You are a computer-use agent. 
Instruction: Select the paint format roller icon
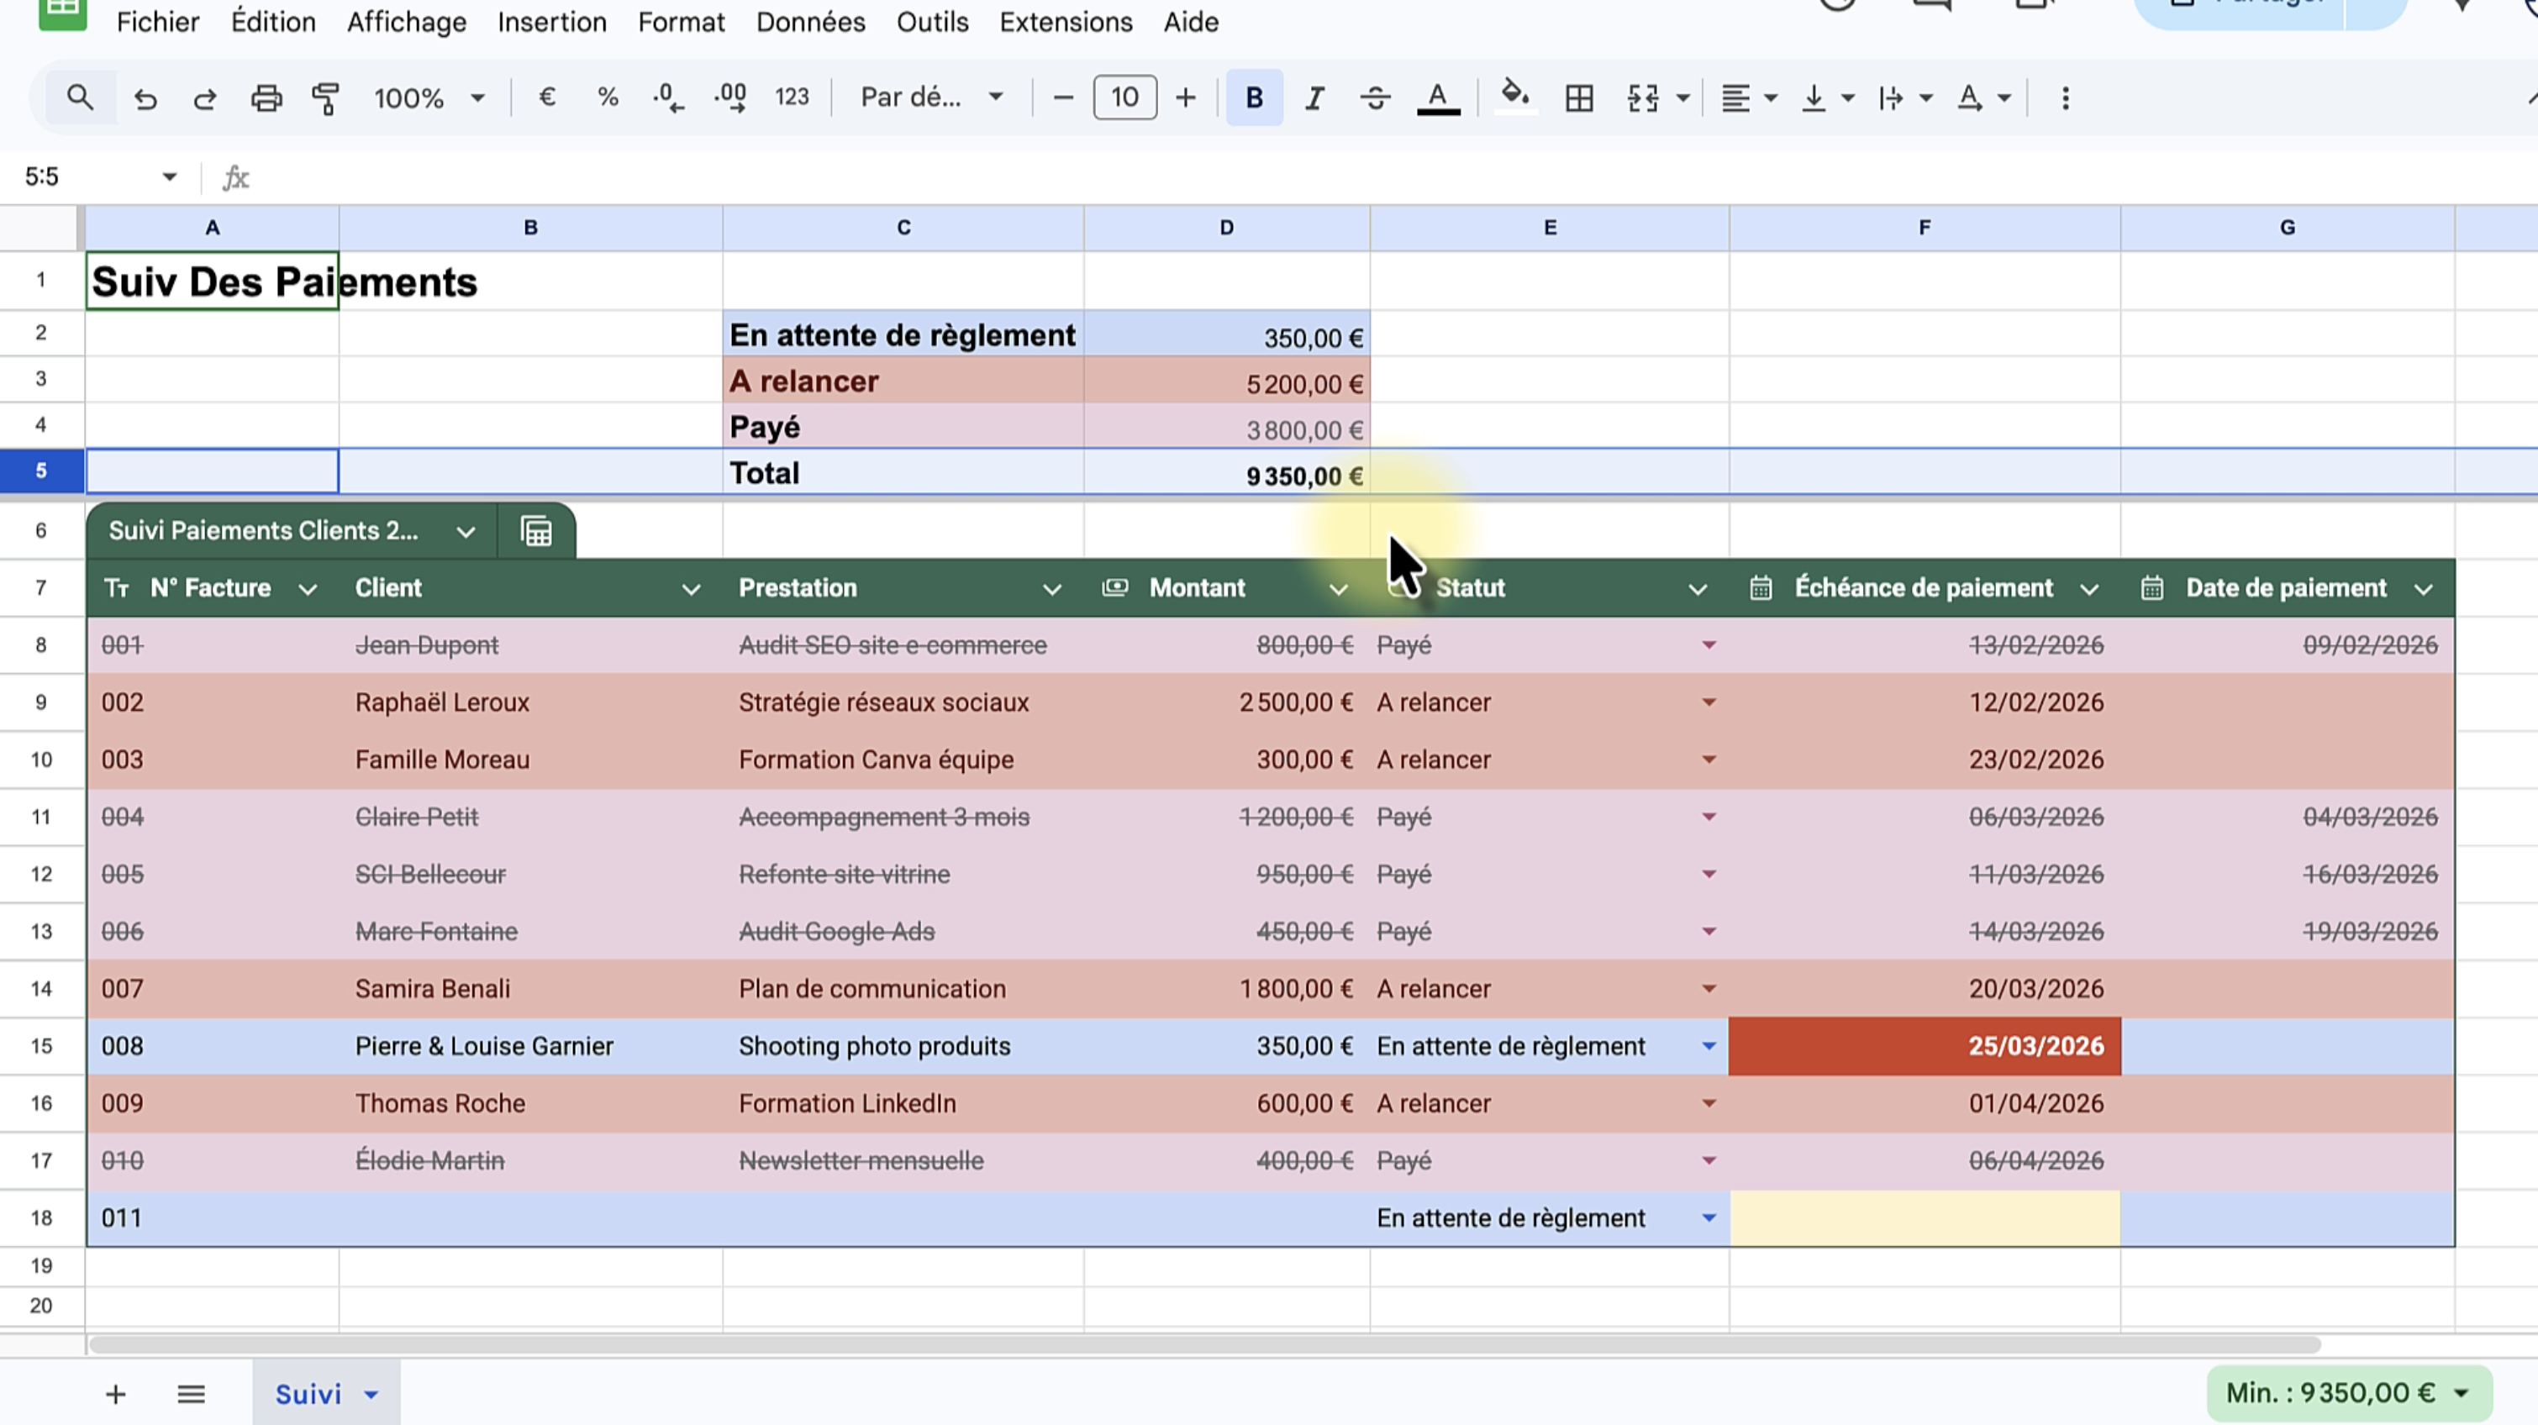325,98
